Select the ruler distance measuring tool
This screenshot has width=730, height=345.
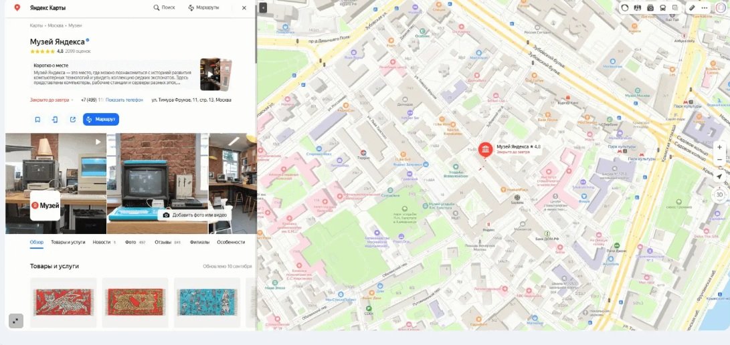(x=692, y=8)
